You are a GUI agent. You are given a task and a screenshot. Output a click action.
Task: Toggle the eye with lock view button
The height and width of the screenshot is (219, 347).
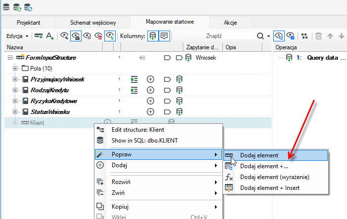coord(76,36)
